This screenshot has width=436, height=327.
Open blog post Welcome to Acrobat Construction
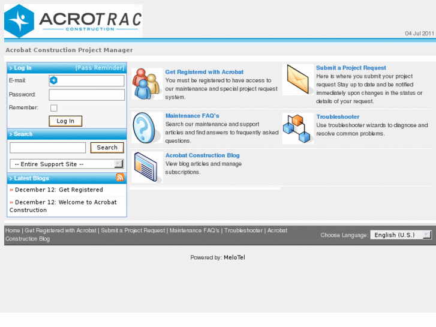63,206
